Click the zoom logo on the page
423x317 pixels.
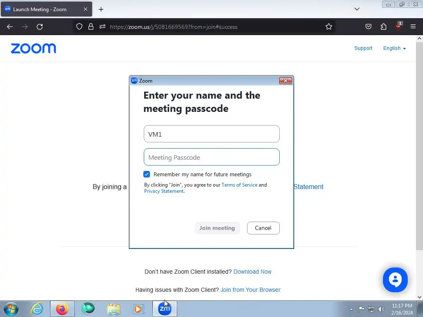pos(33,49)
